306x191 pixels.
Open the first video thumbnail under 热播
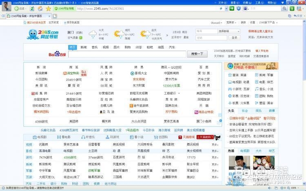pyautogui.click(x=239, y=163)
